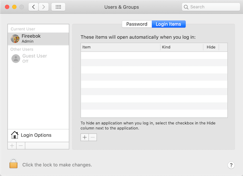The image size is (243, 176).
Task: Select Fireebok Admin user in sidebar
Action: coord(38,39)
